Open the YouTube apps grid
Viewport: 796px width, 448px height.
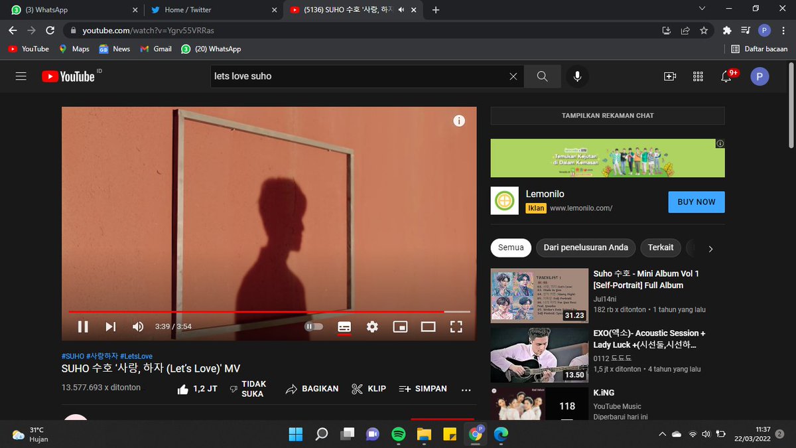[x=698, y=76]
